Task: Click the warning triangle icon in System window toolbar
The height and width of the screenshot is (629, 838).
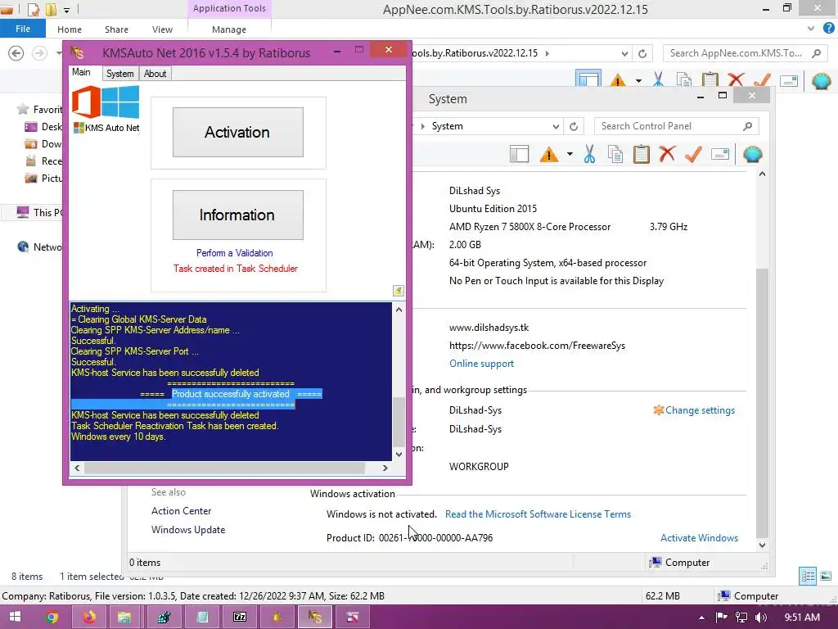Action: 548,155
